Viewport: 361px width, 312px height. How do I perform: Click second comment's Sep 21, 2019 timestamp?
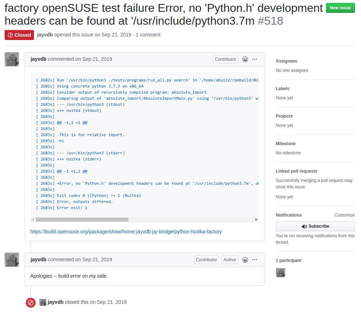97,259
